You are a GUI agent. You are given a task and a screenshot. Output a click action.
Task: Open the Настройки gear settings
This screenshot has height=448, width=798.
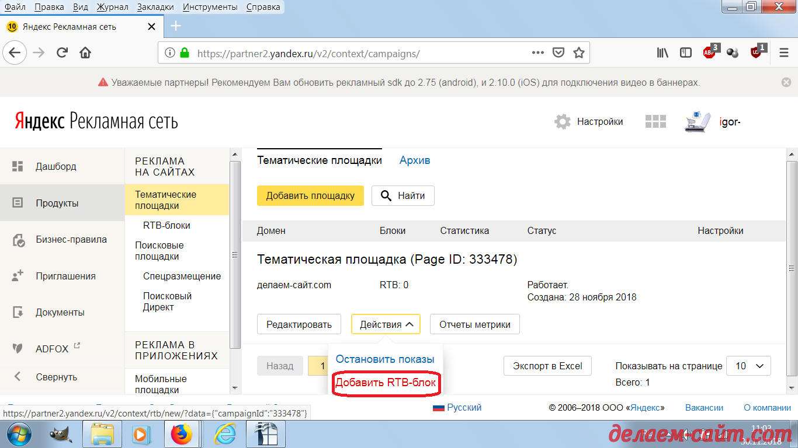589,122
